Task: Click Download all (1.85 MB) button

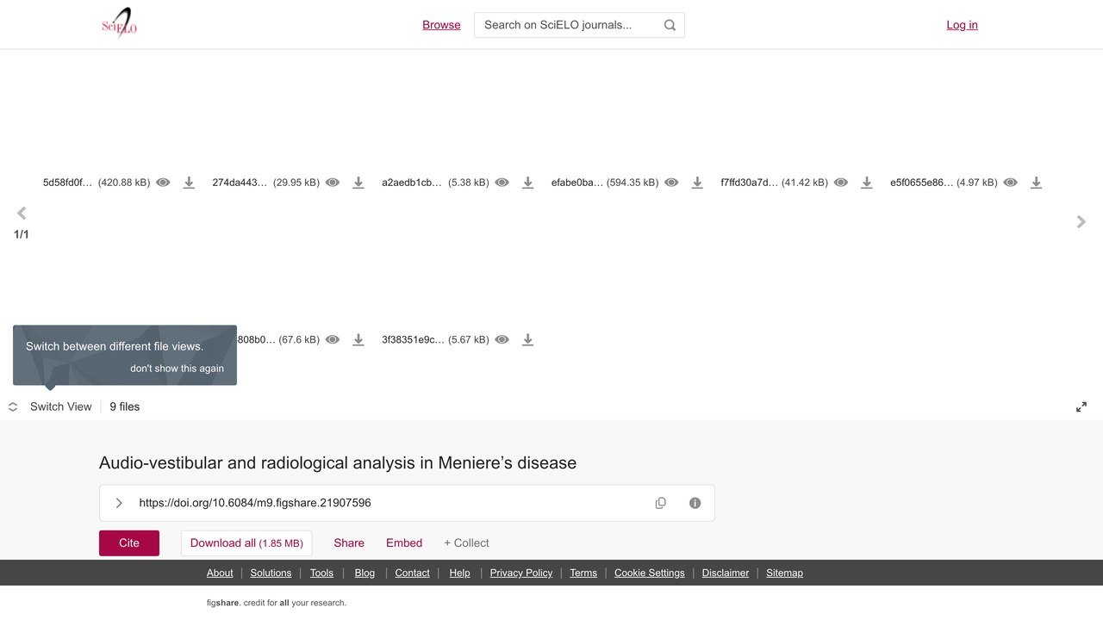Action: (x=246, y=543)
